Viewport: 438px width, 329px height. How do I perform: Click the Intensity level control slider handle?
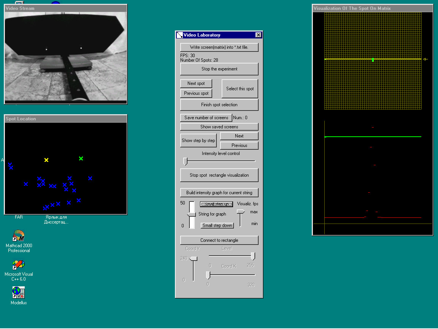coord(186,161)
